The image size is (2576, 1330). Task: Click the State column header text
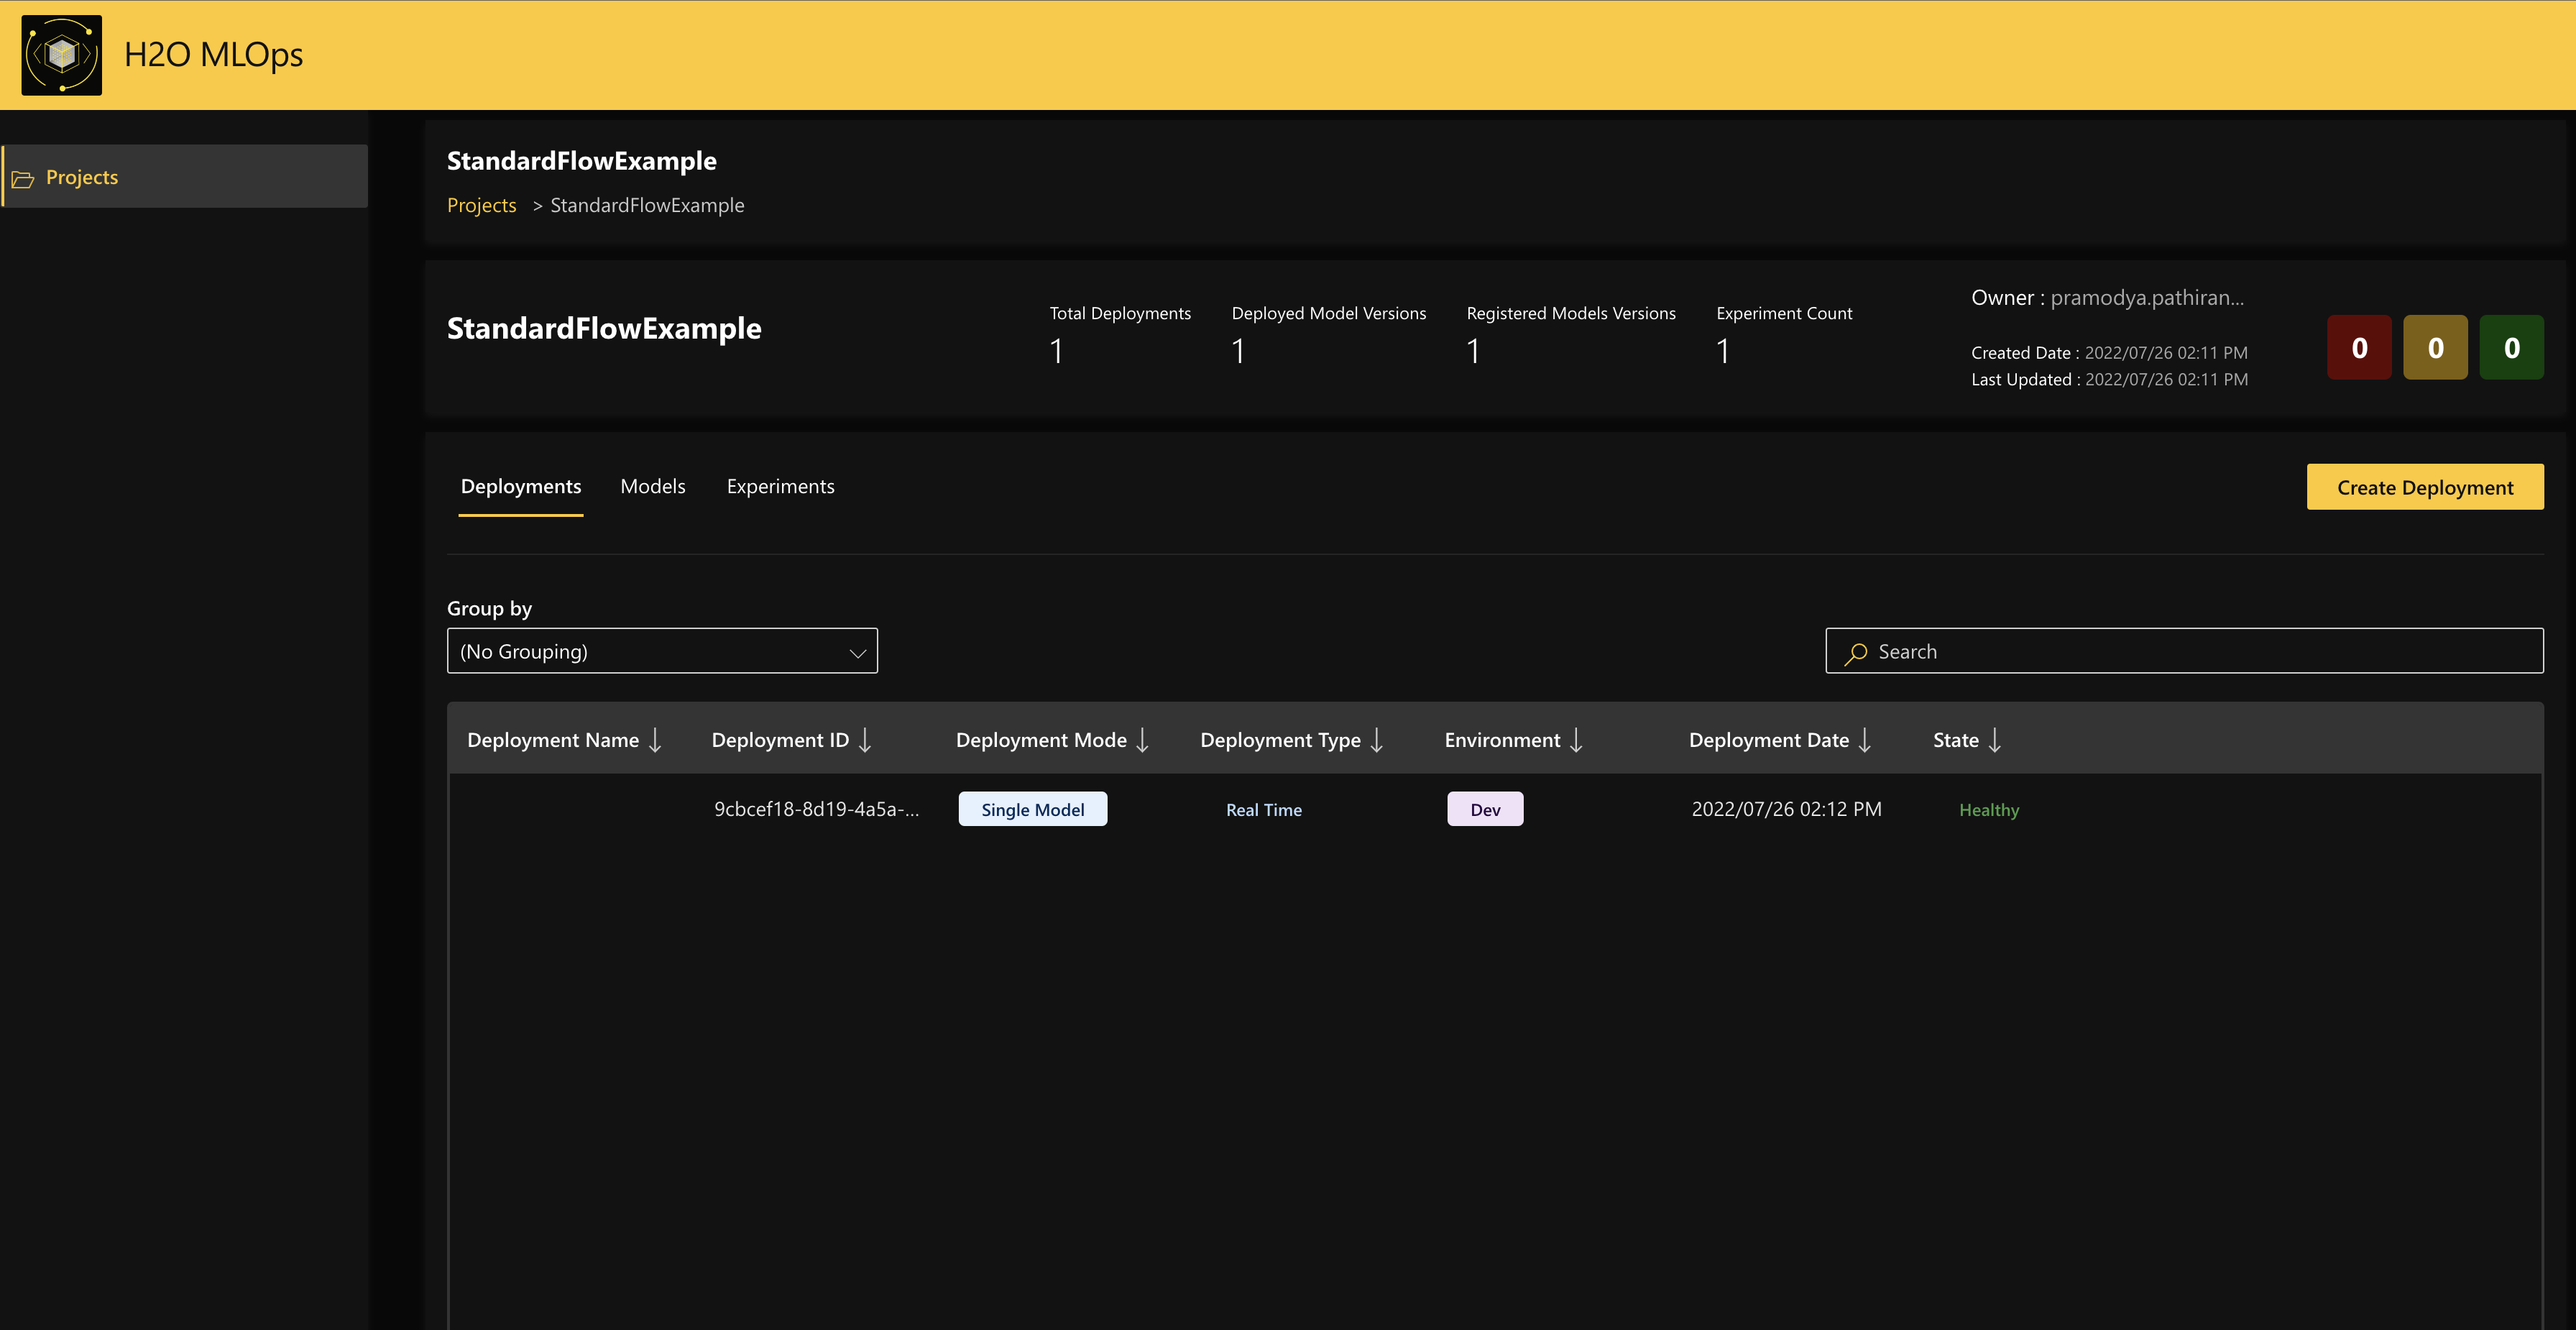(x=1955, y=740)
